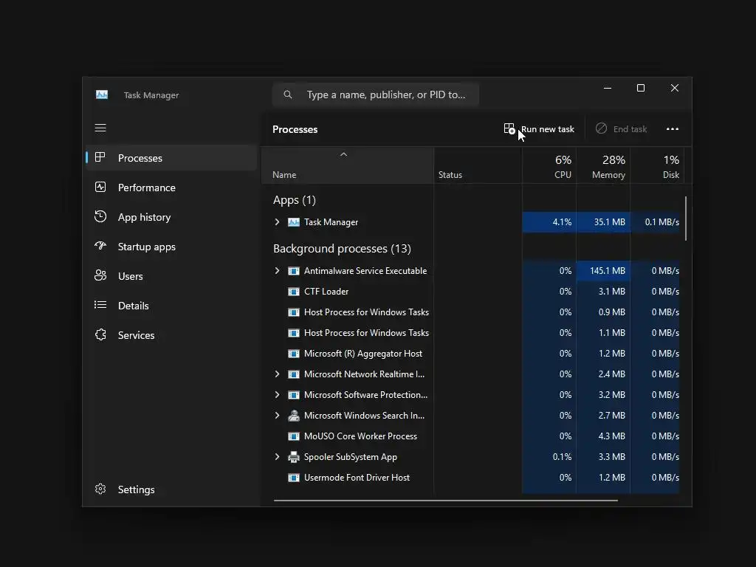Expand the Spooler SubSystem App group
The image size is (756, 567).
[278, 457]
